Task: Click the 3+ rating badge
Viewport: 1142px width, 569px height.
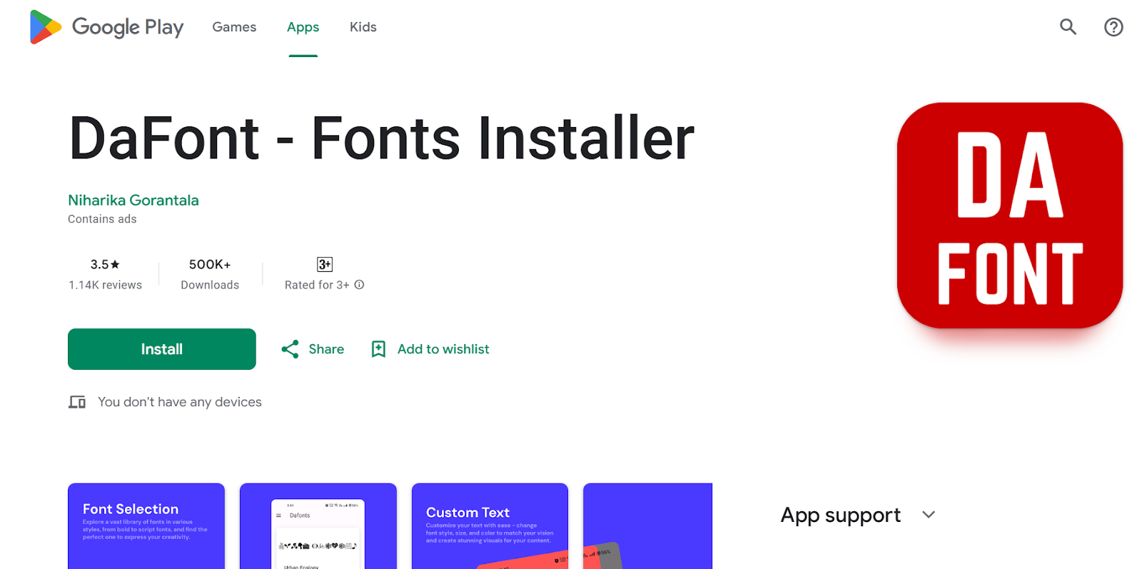Action: pos(325,264)
